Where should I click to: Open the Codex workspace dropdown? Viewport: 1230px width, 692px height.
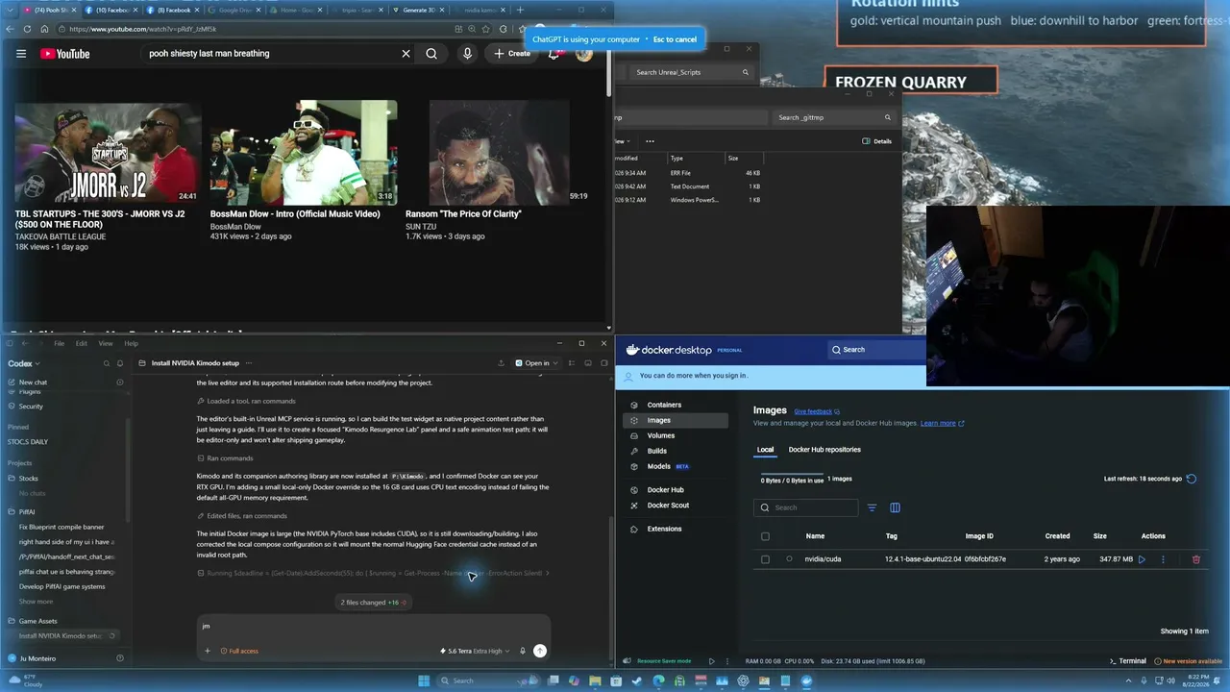click(24, 363)
